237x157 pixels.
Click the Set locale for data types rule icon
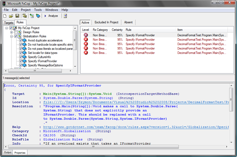click(24, 53)
